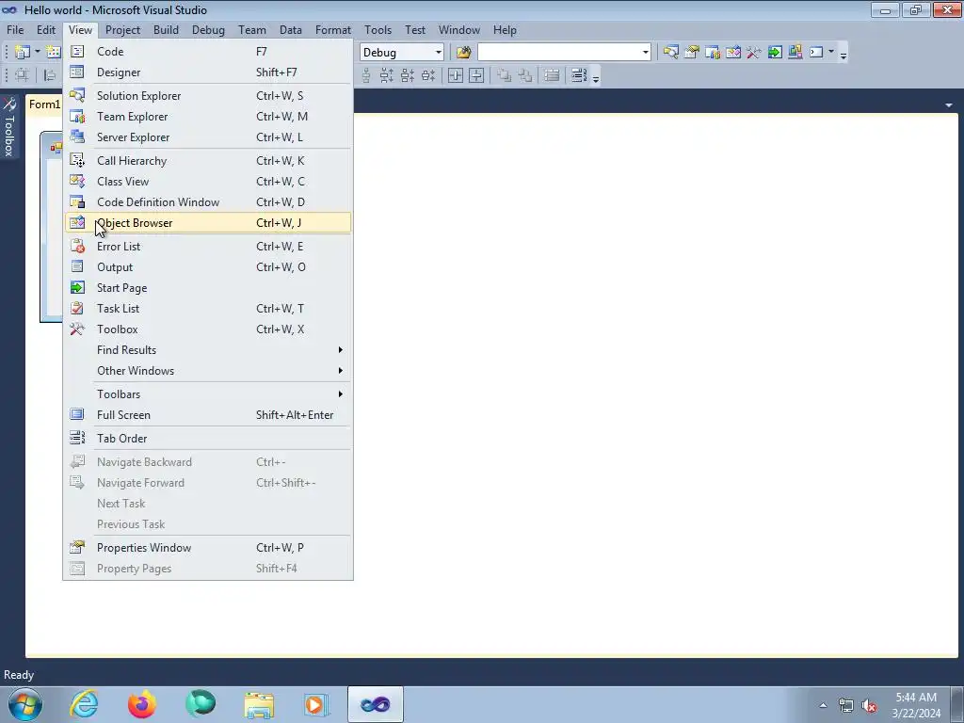Select Call Hierarchy menu entry
The height and width of the screenshot is (723, 964).
click(208, 161)
